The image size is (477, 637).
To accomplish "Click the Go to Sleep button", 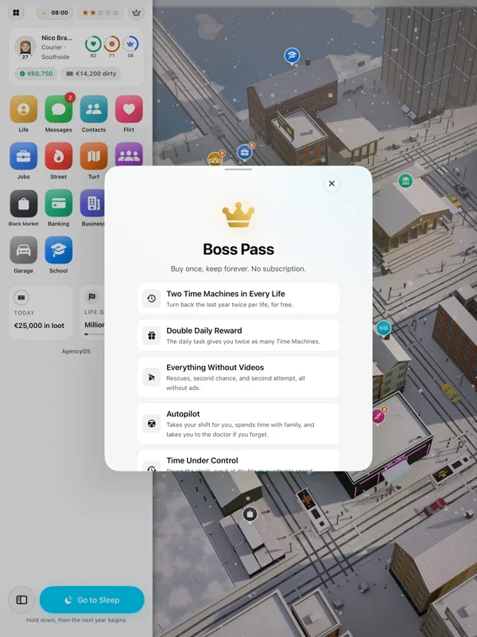I will [92, 600].
